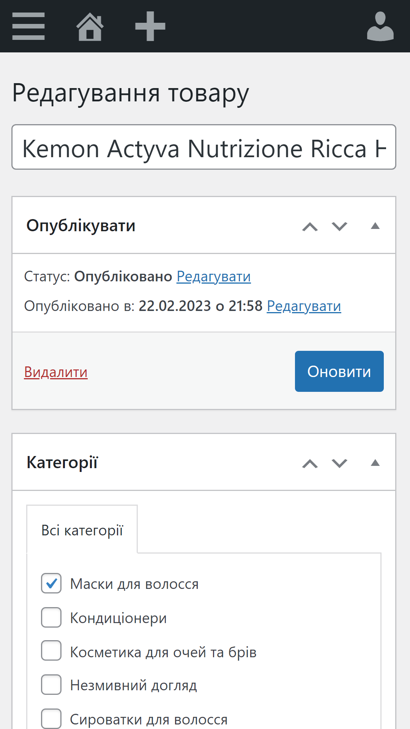This screenshot has width=410, height=729.
Task: Check the Кондиціонери category
Action: tap(51, 617)
